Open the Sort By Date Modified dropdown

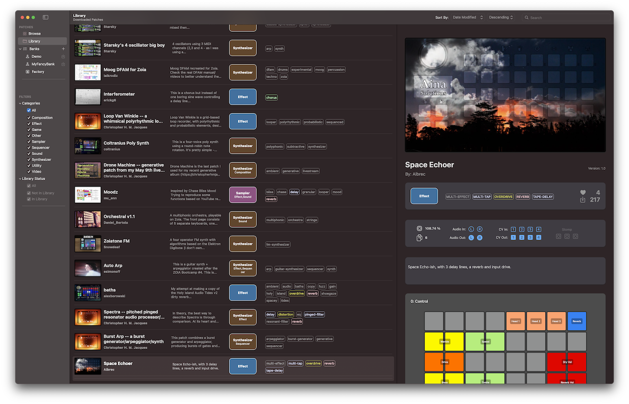[x=467, y=17]
